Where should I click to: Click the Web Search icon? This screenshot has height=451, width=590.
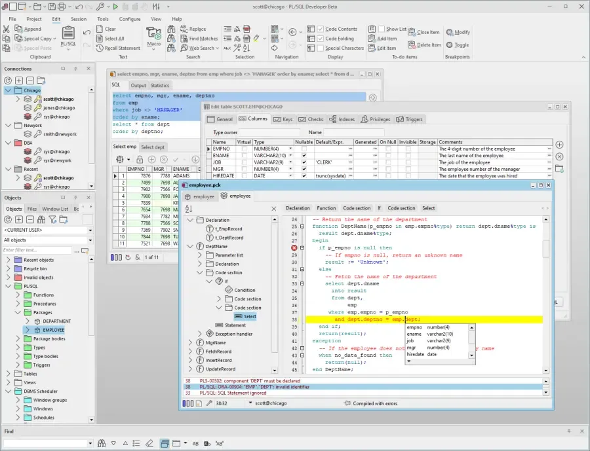click(184, 48)
